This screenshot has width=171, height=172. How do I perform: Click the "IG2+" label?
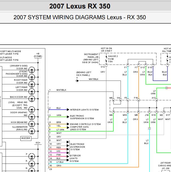click(x=38, y=143)
